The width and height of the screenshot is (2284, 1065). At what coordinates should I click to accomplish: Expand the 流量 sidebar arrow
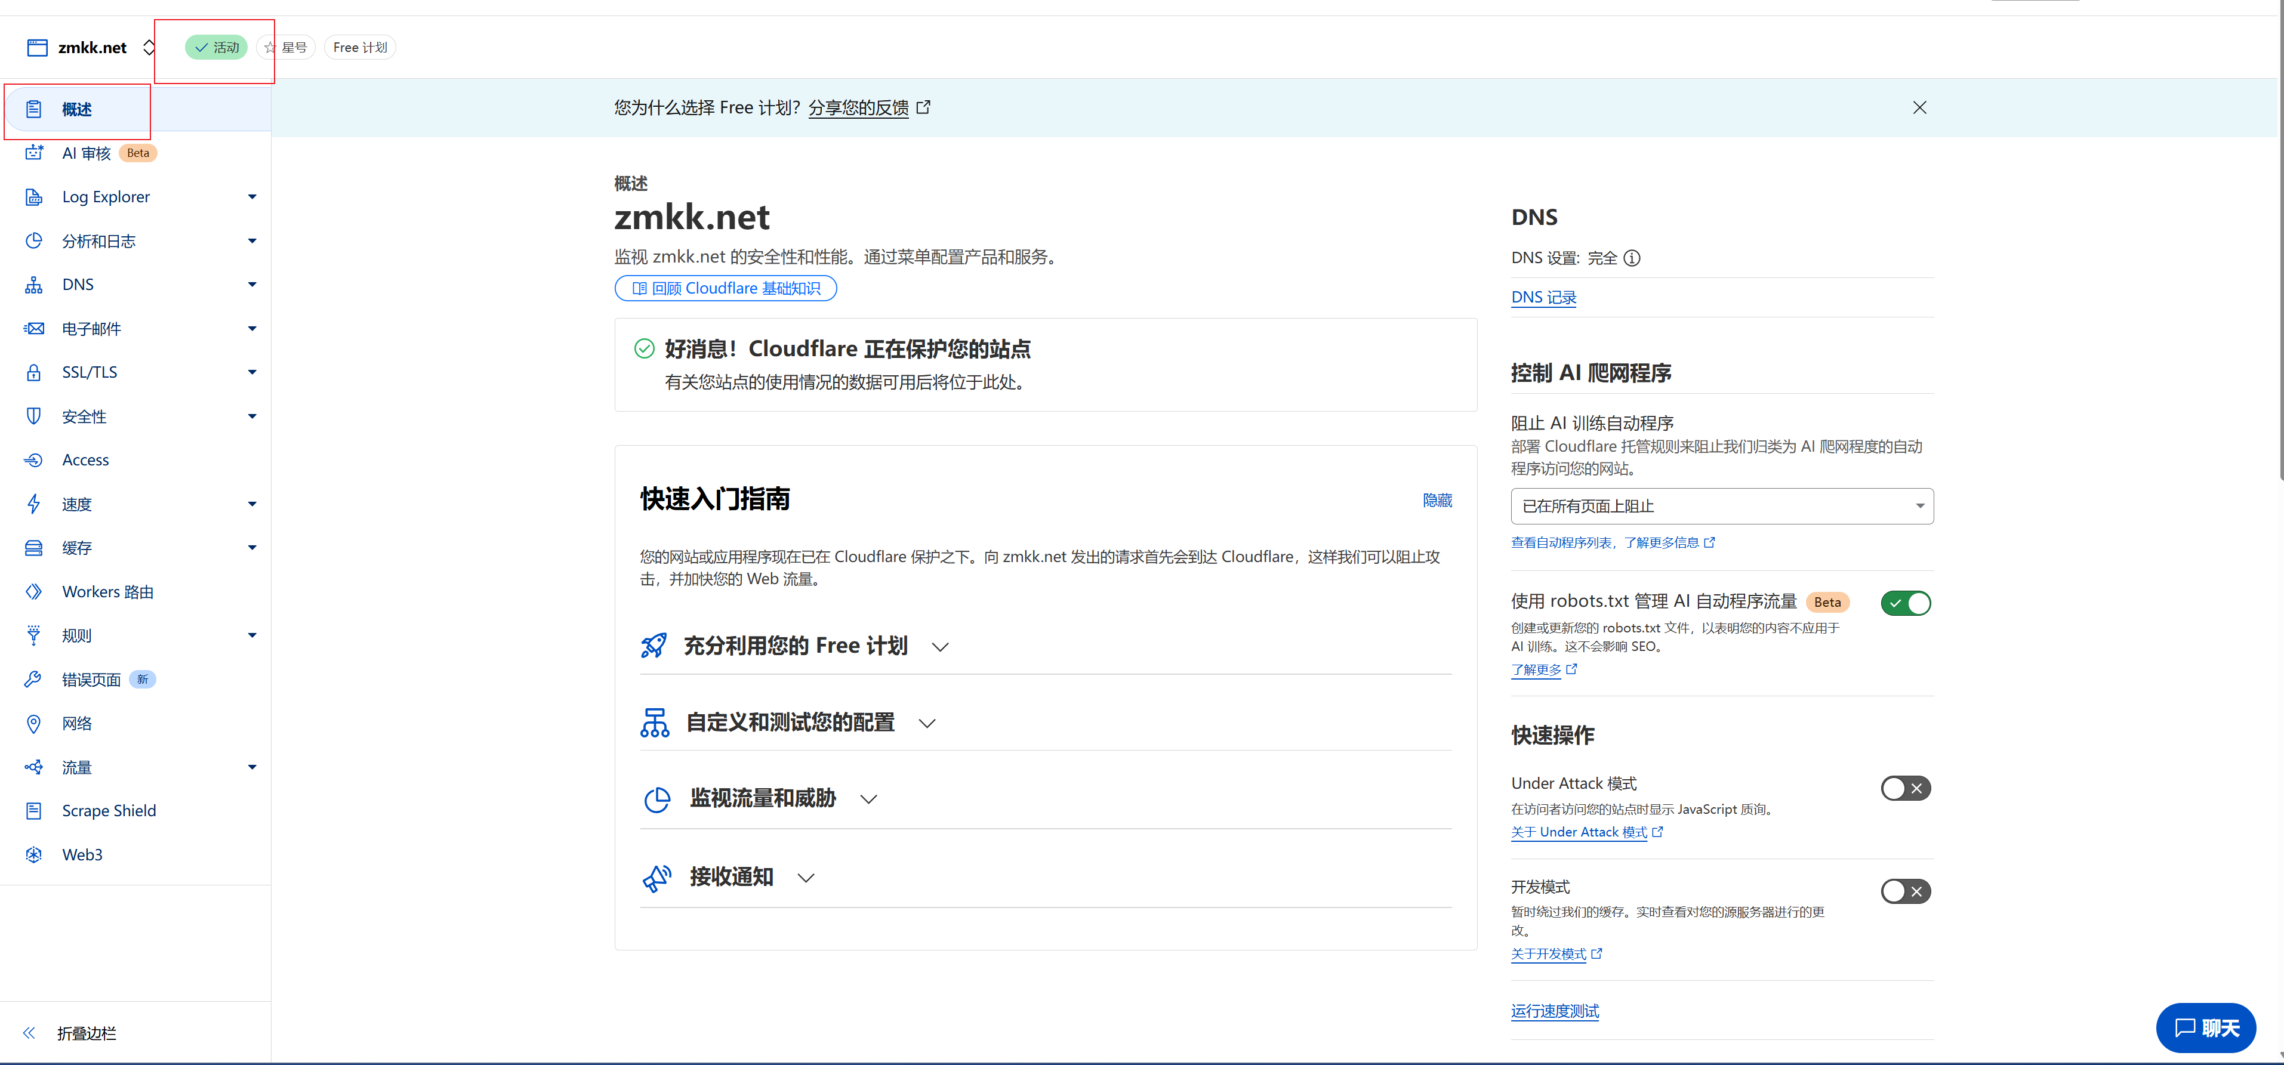[252, 767]
